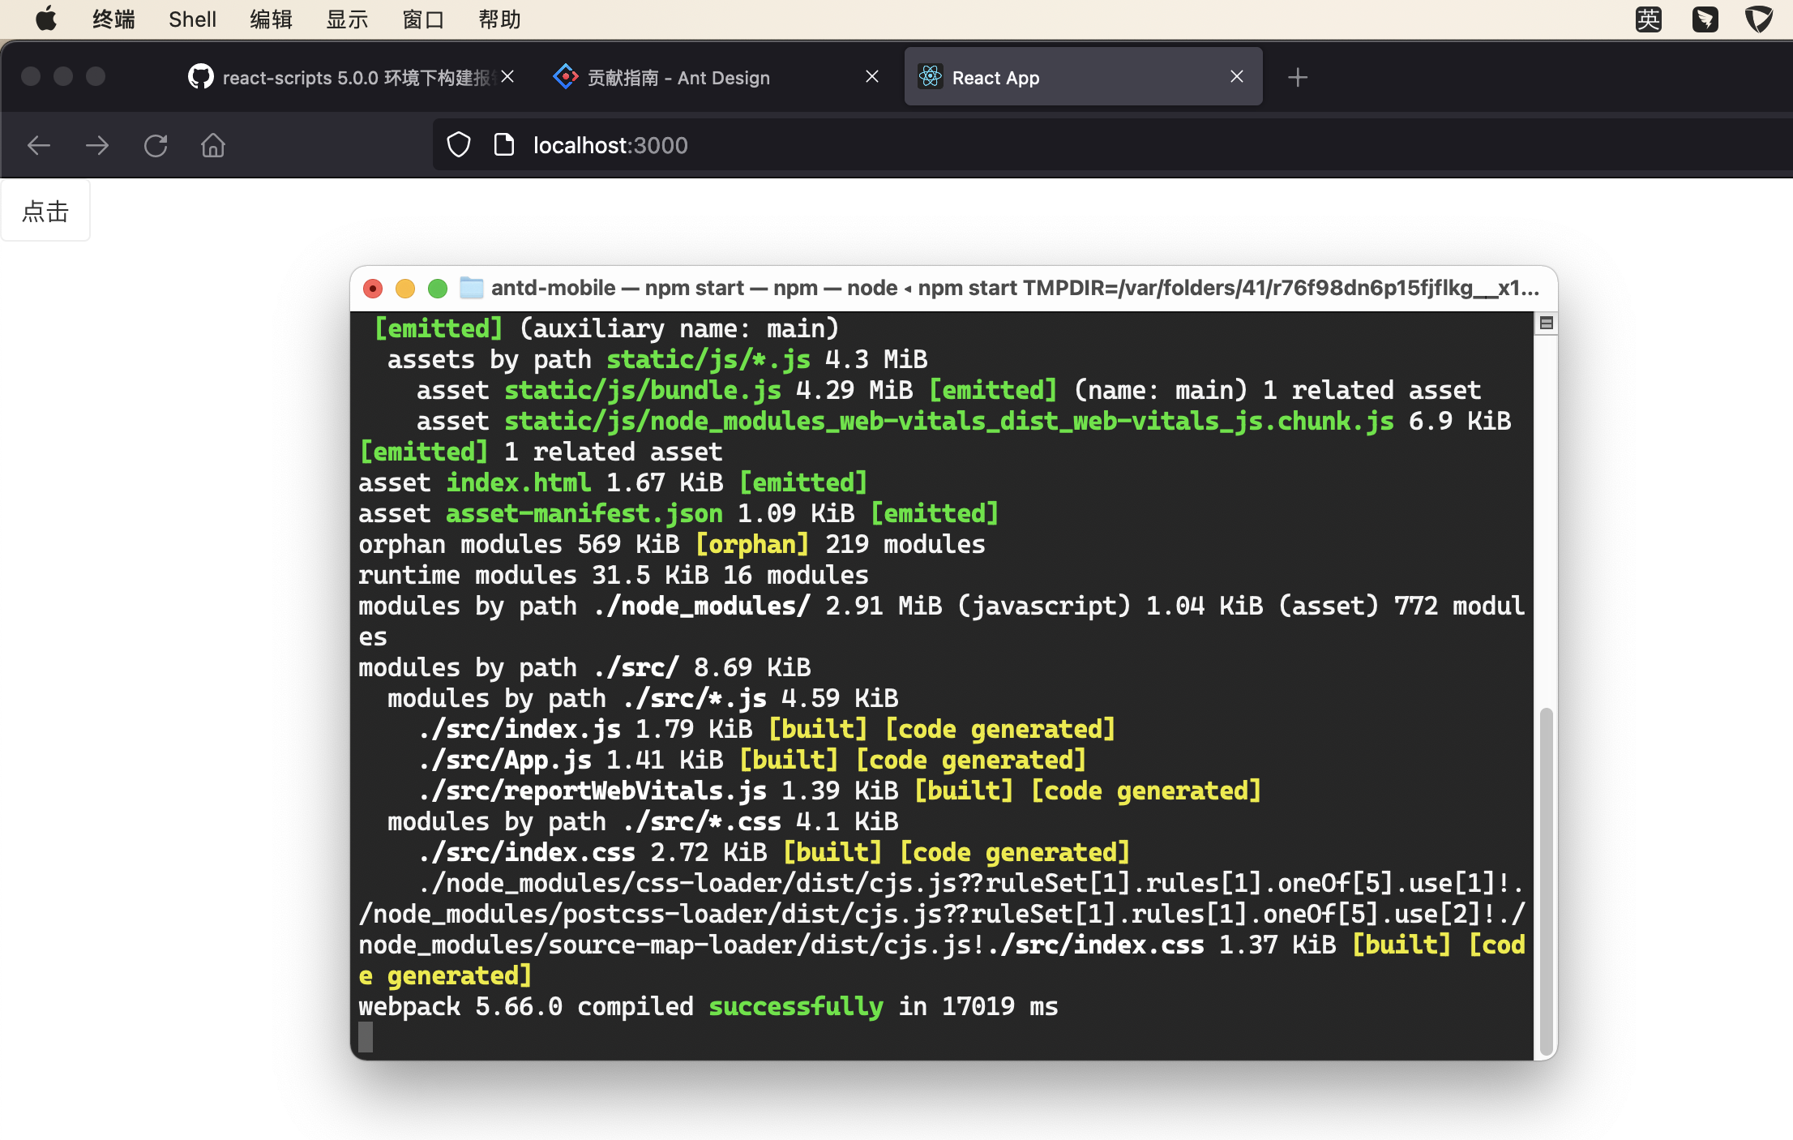The image size is (1793, 1140).
Task: Switch input method via the 英 indicator
Action: tap(1648, 19)
